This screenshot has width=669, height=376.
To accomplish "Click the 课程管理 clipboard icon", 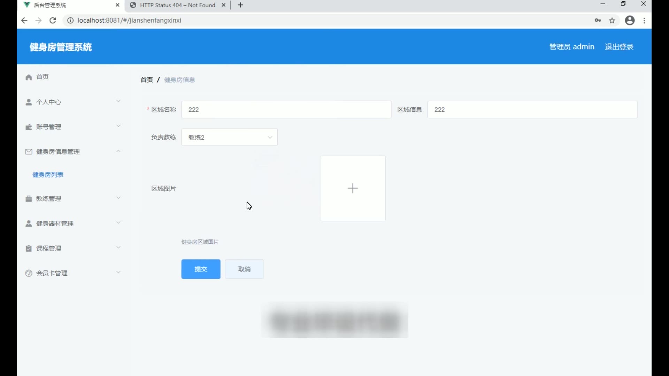I will pos(29,249).
